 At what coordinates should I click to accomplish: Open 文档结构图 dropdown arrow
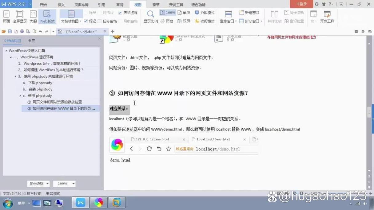[x=81, y=21]
